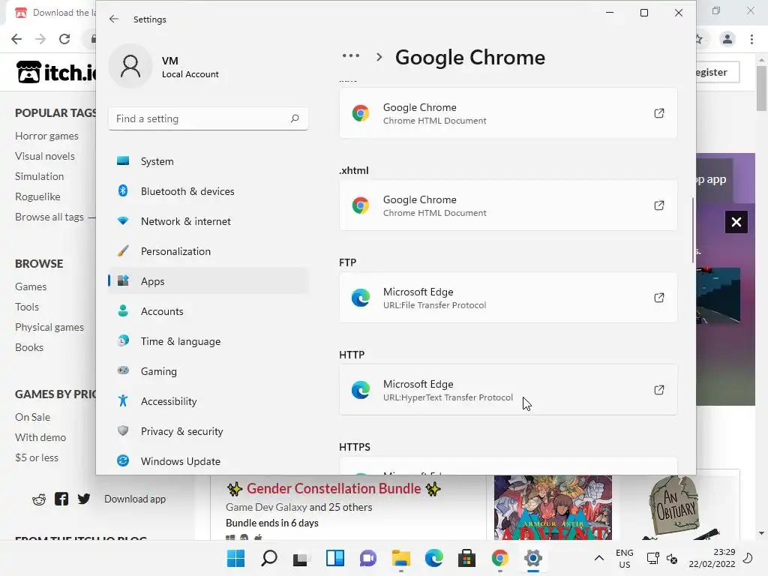Change default app for FTP protocol
768x576 pixels.
508,298
